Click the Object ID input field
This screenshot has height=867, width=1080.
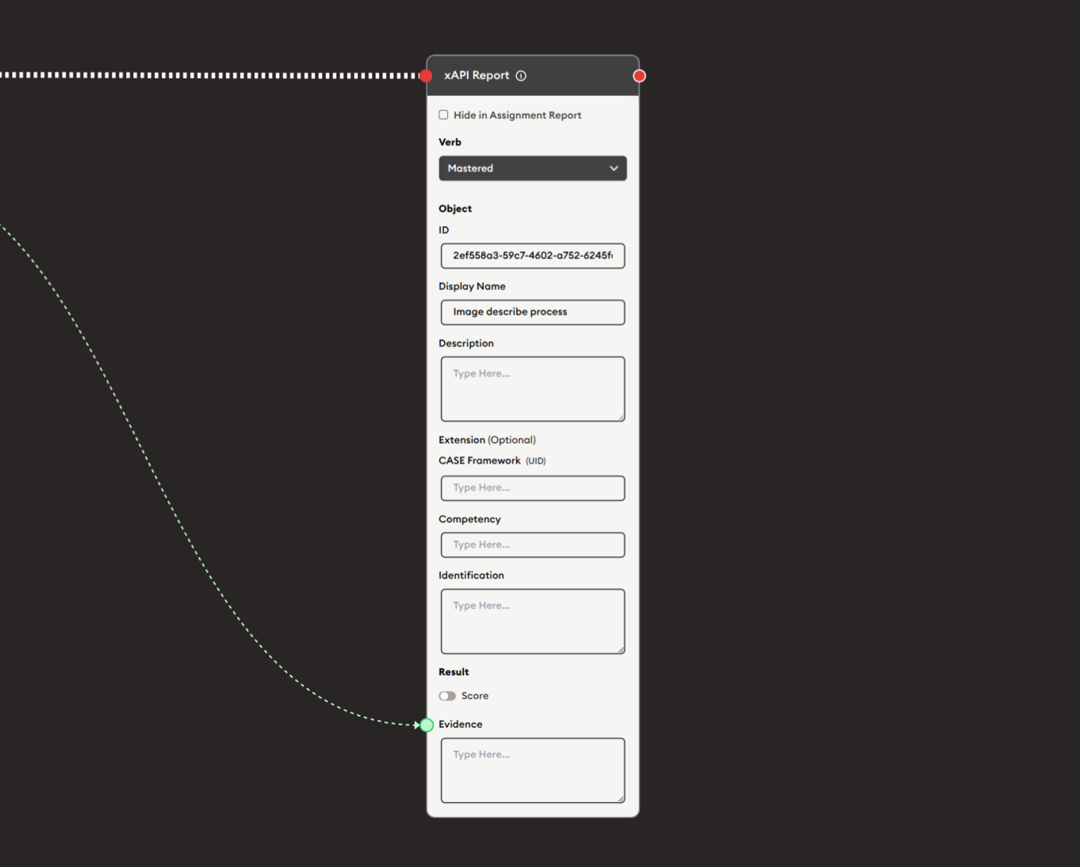[533, 256]
